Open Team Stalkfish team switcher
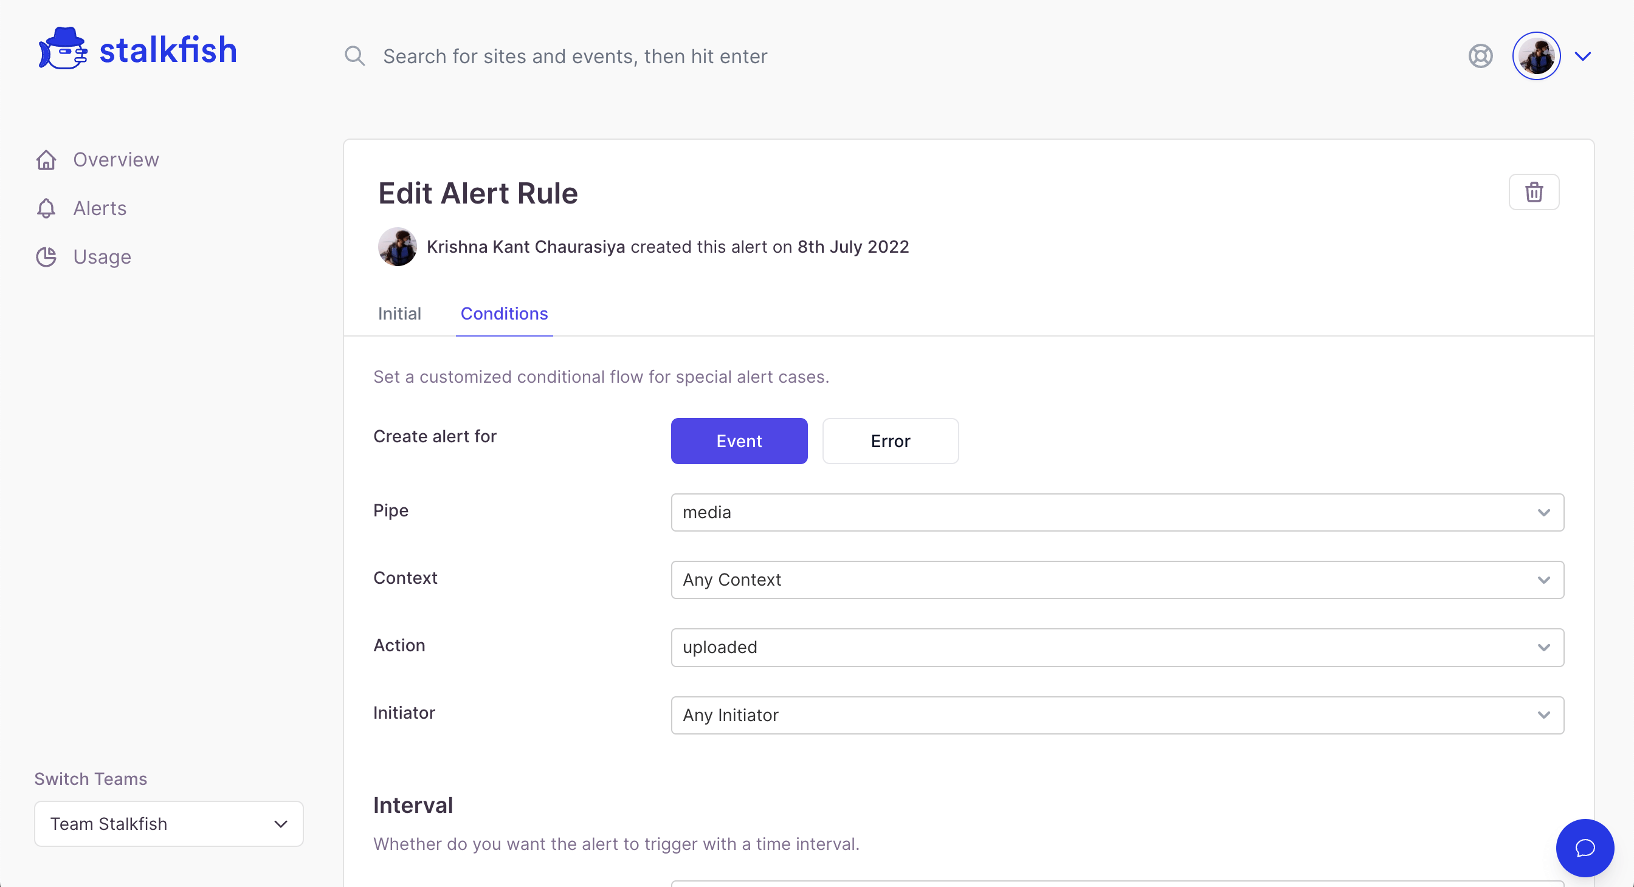Image resolution: width=1634 pixels, height=887 pixels. click(x=169, y=824)
